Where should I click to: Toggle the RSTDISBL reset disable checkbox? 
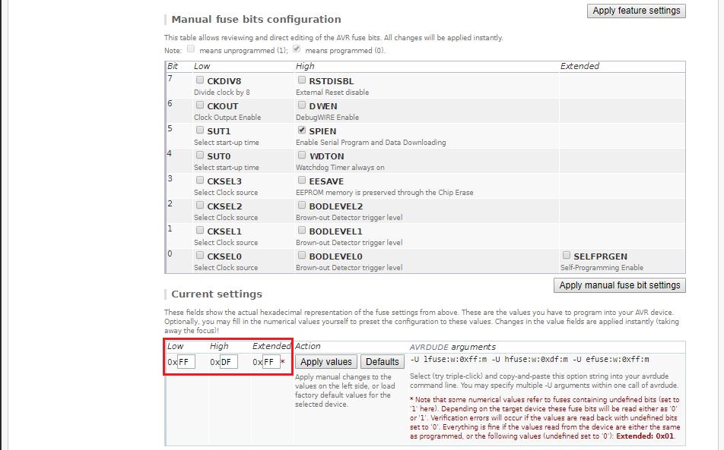coord(302,80)
